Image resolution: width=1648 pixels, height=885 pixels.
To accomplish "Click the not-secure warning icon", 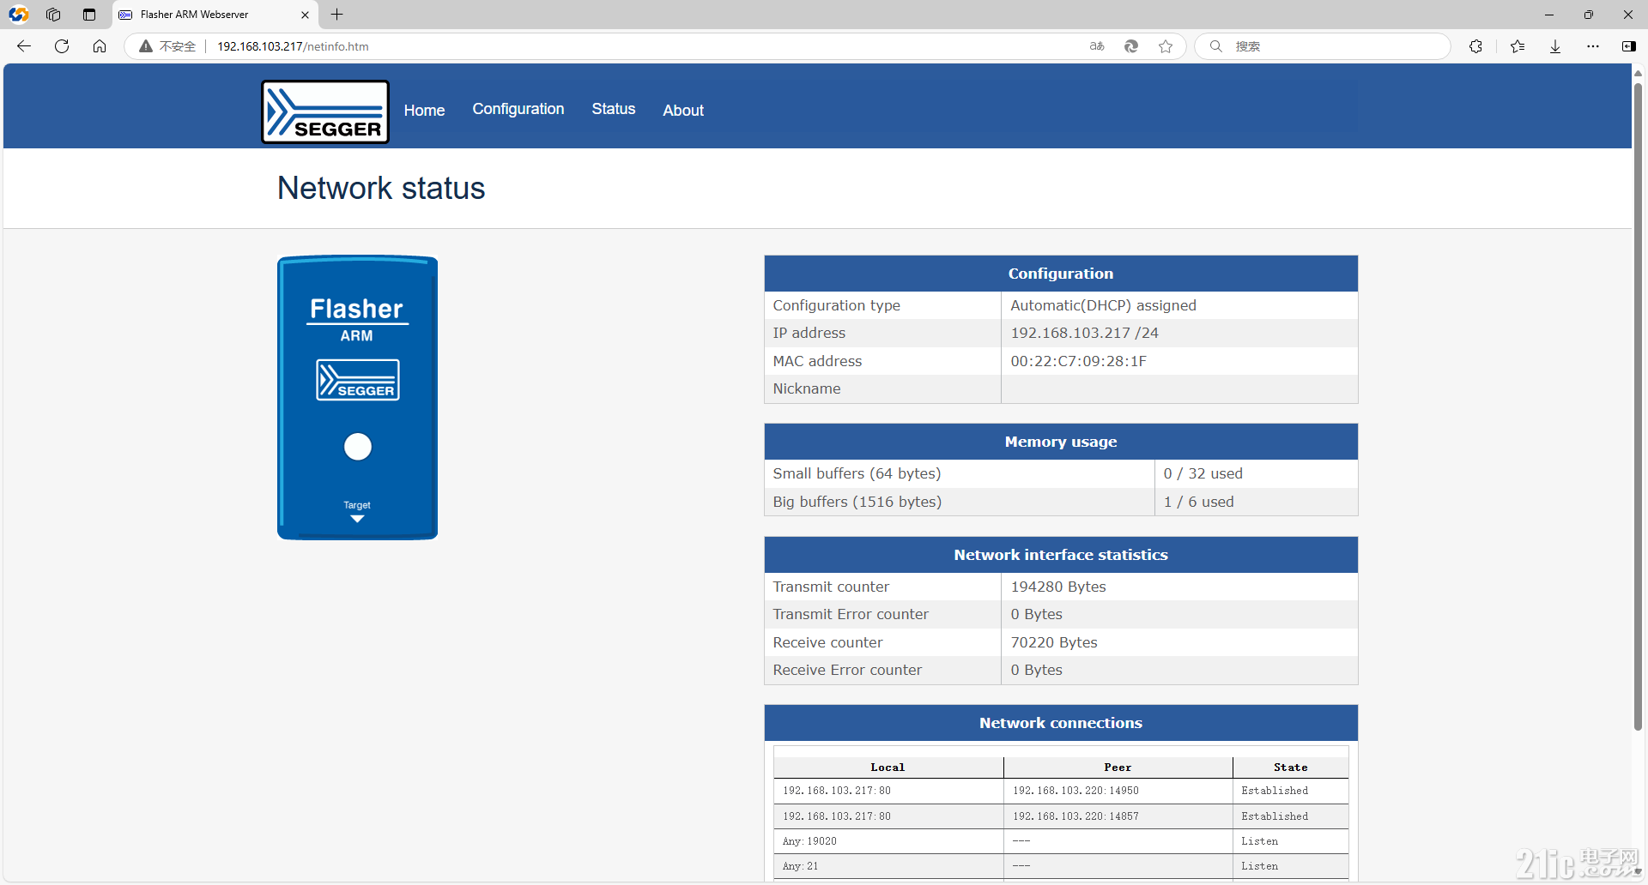I will pos(146,46).
